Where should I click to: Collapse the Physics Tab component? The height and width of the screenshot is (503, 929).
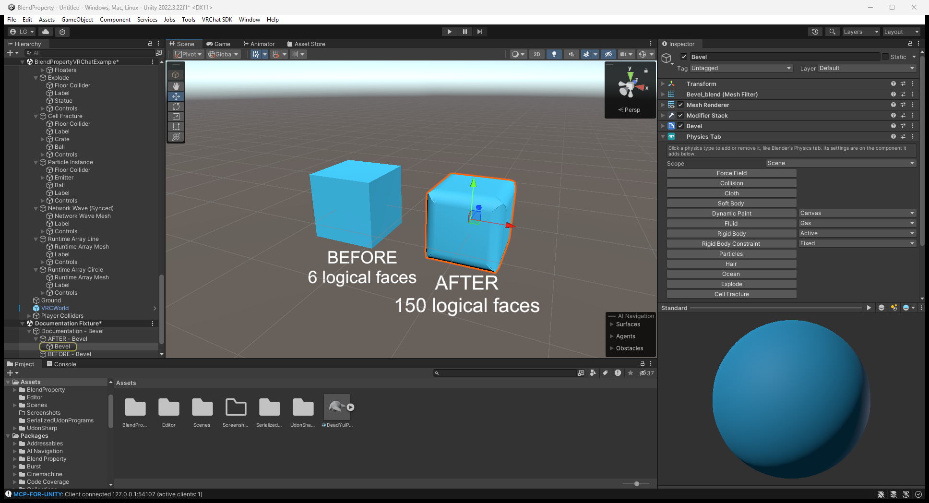663,136
